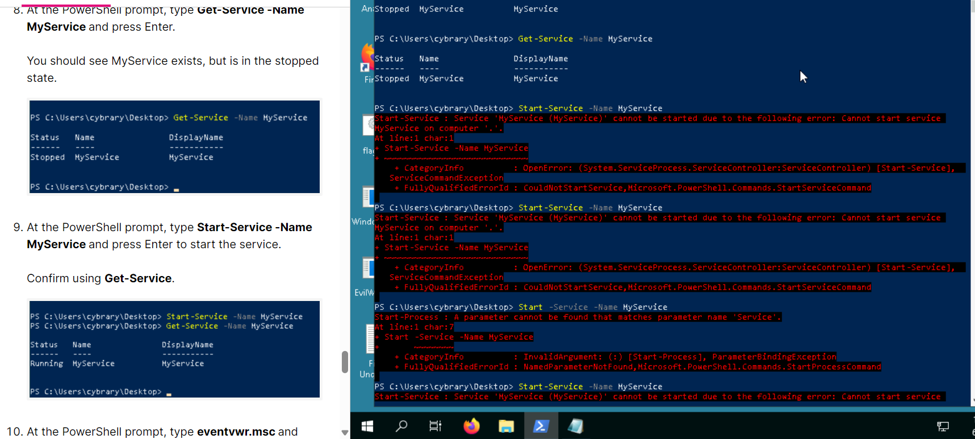Click the step 8 Get-Service example screenshot

[174, 147]
